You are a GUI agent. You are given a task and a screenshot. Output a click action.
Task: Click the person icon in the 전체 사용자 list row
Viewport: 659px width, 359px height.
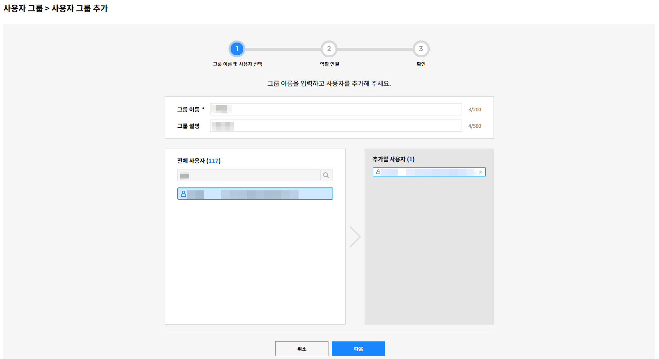click(183, 194)
